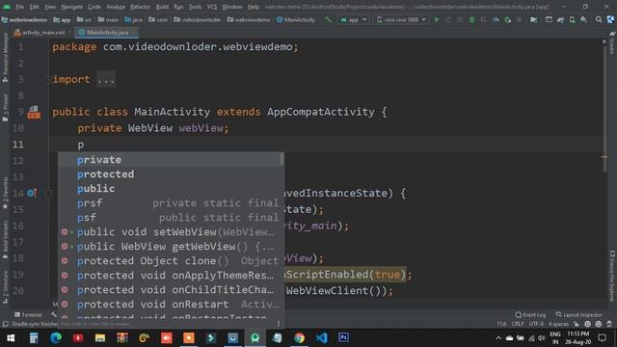Select 'protected void onApplyThemeRes...' suggestion
The image size is (617, 347).
pos(170,276)
